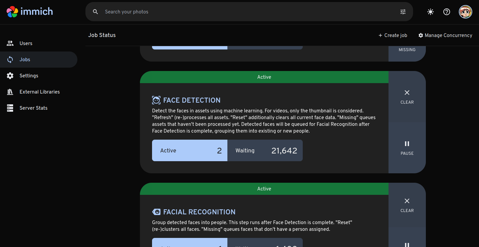Clear the Face Detection queue

[407, 97]
